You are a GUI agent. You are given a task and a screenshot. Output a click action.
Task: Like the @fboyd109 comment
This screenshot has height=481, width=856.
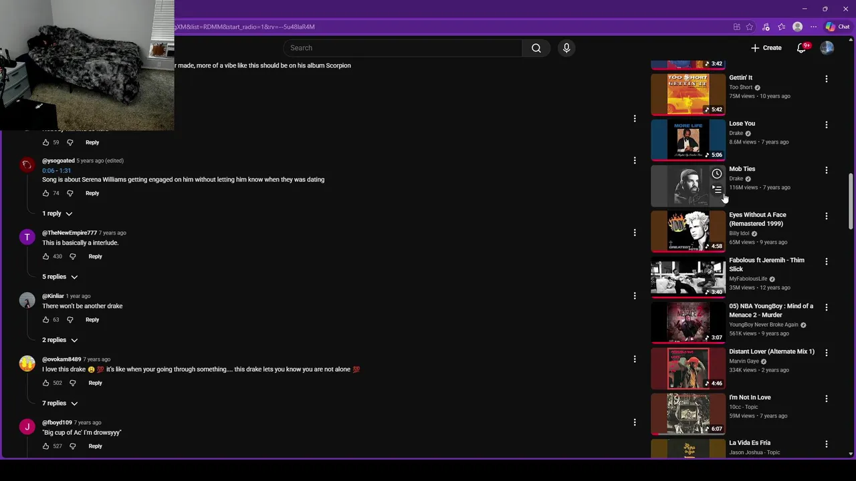tap(45, 446)
